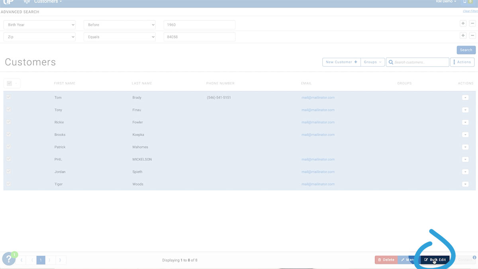Expand the Groups dropdown button

(x=373, y=62)
